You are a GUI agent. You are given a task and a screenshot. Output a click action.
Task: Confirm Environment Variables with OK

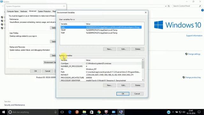coord(123,94)
